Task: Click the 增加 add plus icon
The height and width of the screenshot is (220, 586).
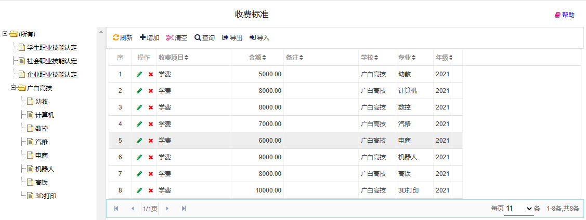Action: tap(143, 37)
